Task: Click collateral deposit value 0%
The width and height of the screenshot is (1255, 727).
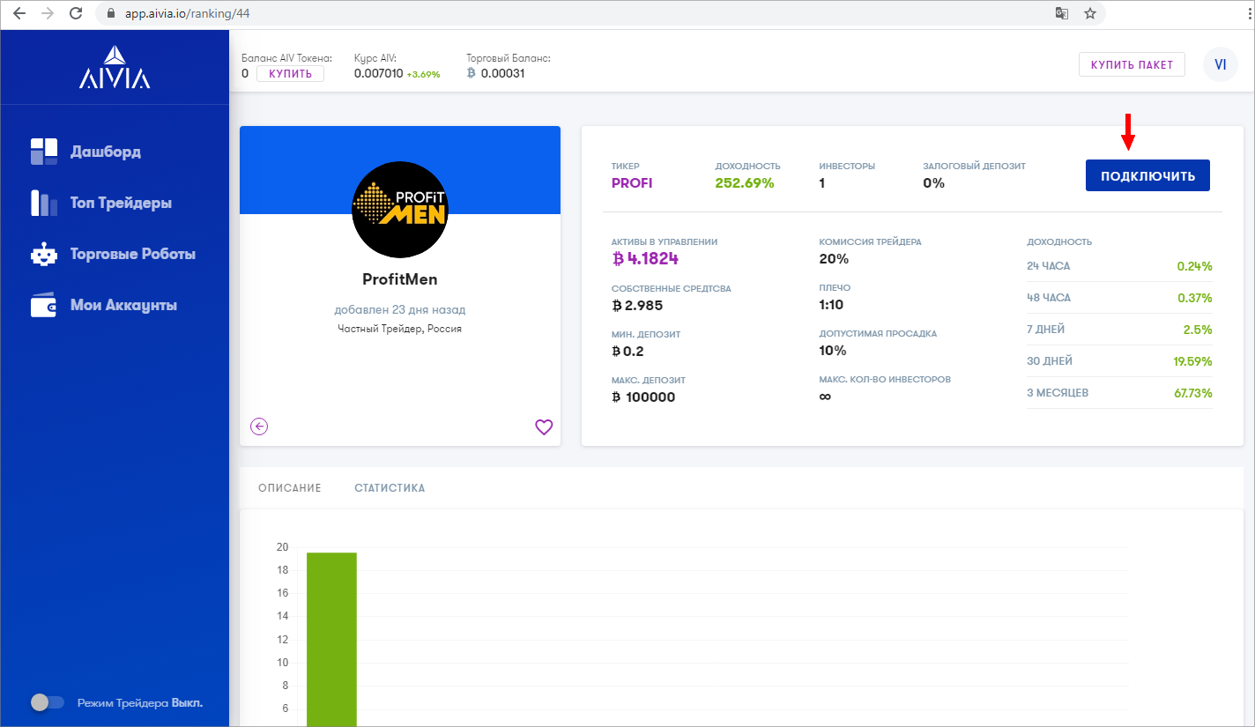Action: click(933, 183)
